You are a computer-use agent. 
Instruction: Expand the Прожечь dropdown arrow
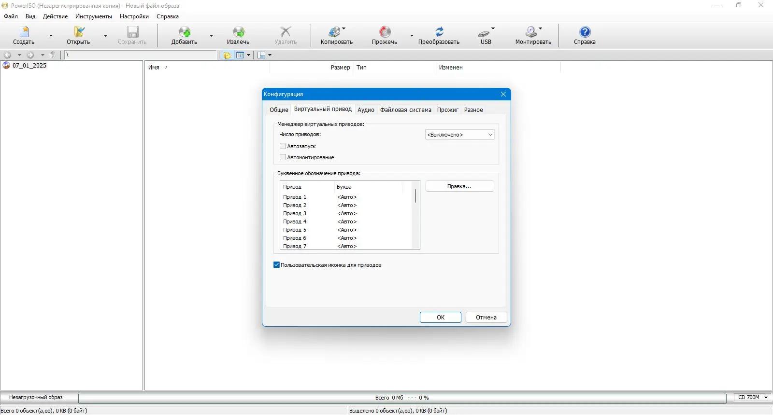[x=412, y=36]
